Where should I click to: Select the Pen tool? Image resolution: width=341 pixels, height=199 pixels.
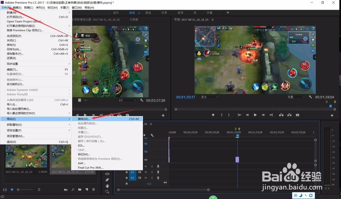click(107, 180)
